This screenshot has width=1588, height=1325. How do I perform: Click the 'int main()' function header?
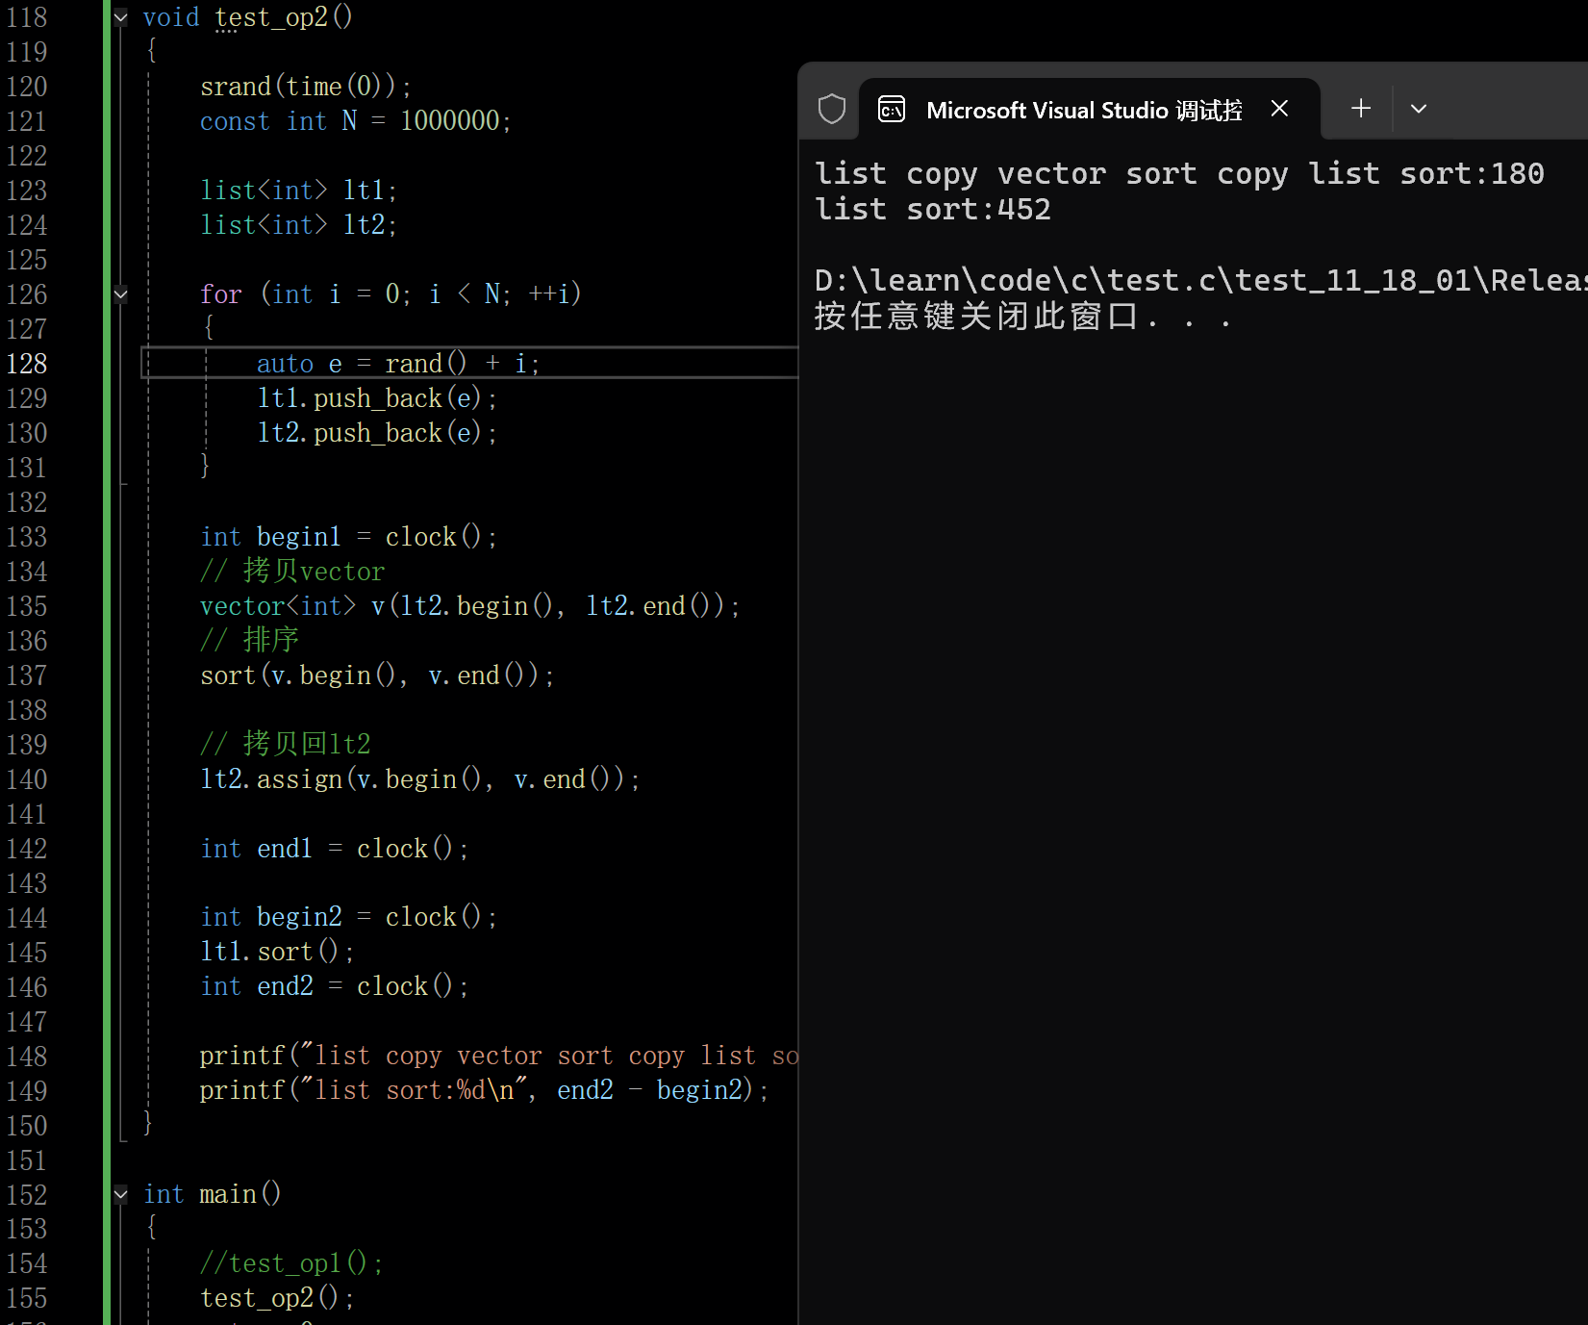213,1194
